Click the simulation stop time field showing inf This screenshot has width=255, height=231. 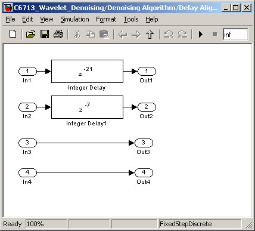point(235,35)
